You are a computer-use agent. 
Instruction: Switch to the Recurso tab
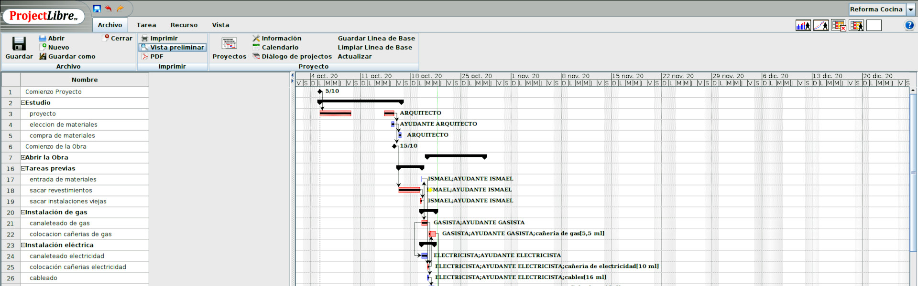click(x=184, y=25)
